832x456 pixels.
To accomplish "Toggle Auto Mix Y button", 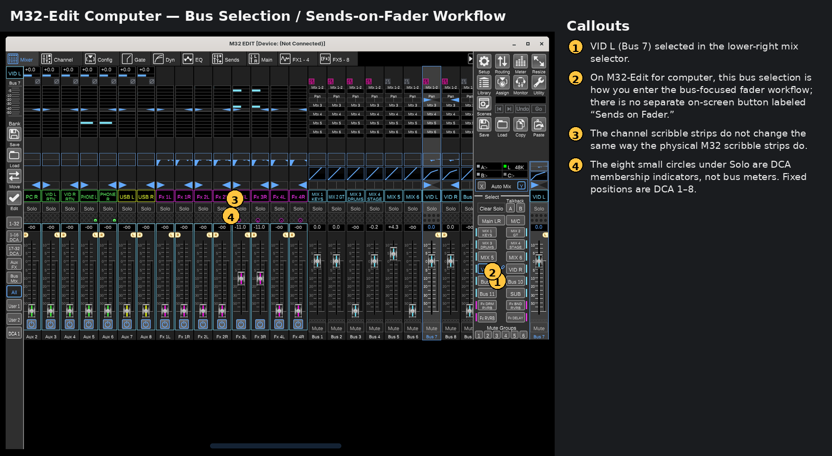I will click(x=521, y=185).
